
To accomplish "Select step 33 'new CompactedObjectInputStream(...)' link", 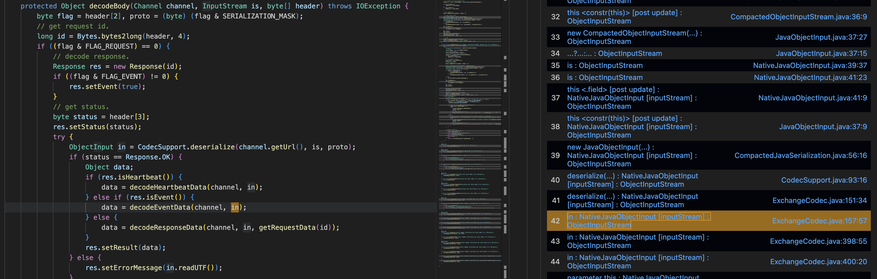I will [x=634, y=37].
